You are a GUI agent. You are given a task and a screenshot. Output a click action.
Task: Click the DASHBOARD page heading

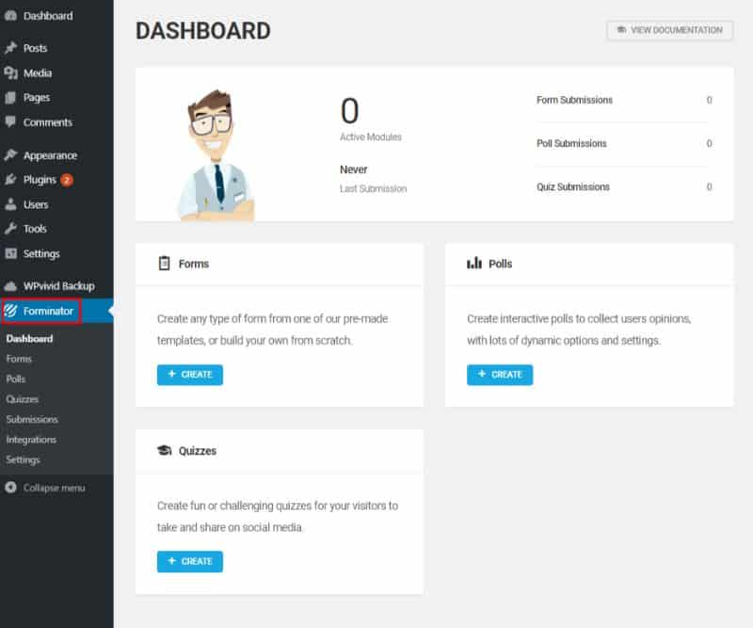click(202, 31)
